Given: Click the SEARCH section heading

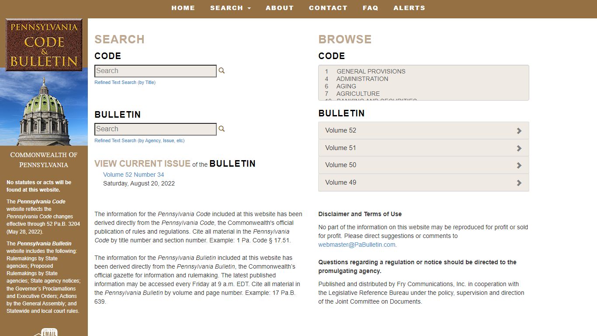Looking at the screenshot, I should tap(119, 39).
